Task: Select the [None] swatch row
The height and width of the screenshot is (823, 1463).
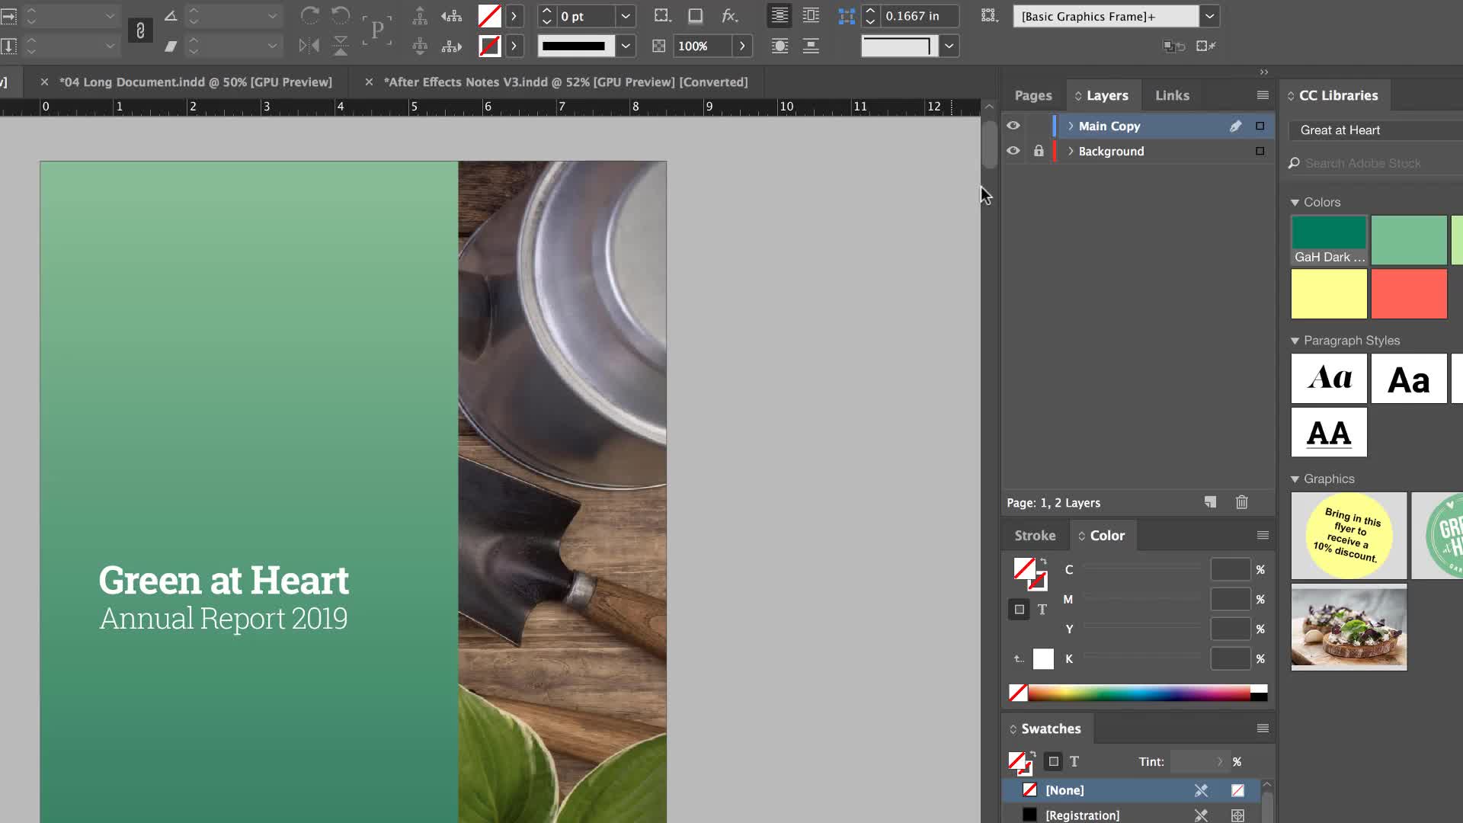Action: pos(1131,790)
